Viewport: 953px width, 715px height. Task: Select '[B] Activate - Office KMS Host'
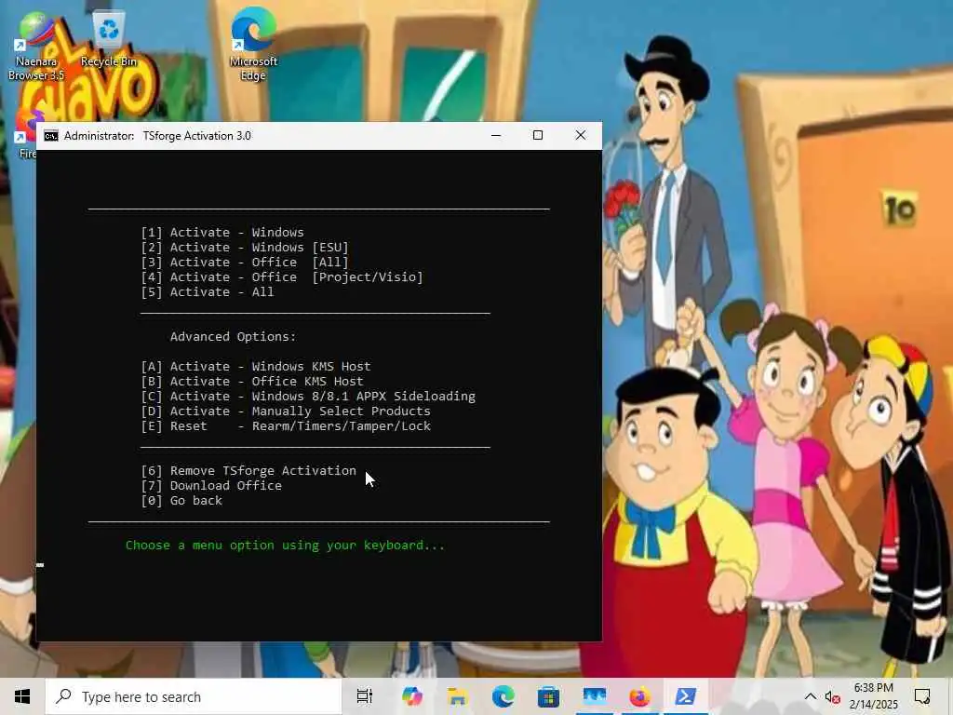(252, 381)
